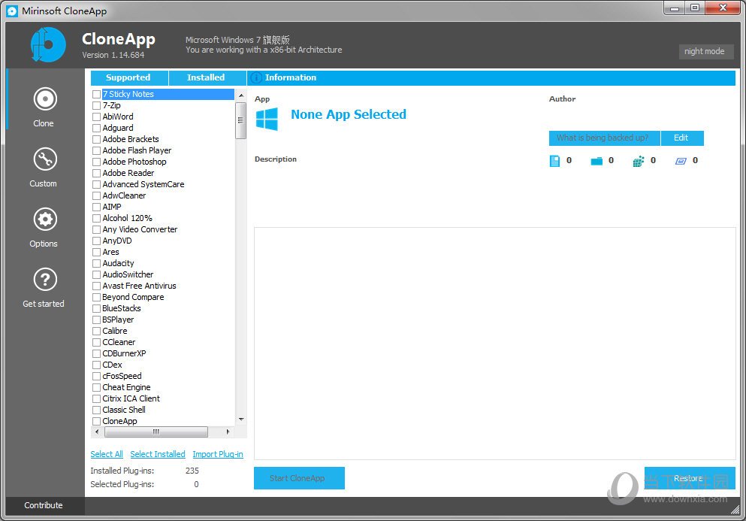Click the list's scroll up arrow
746x521 pixels.
tap(241, 95)
